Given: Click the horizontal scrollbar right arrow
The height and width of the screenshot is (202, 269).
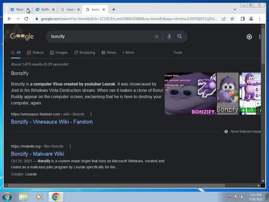Looking at the screenshot, I should [259, 185].
